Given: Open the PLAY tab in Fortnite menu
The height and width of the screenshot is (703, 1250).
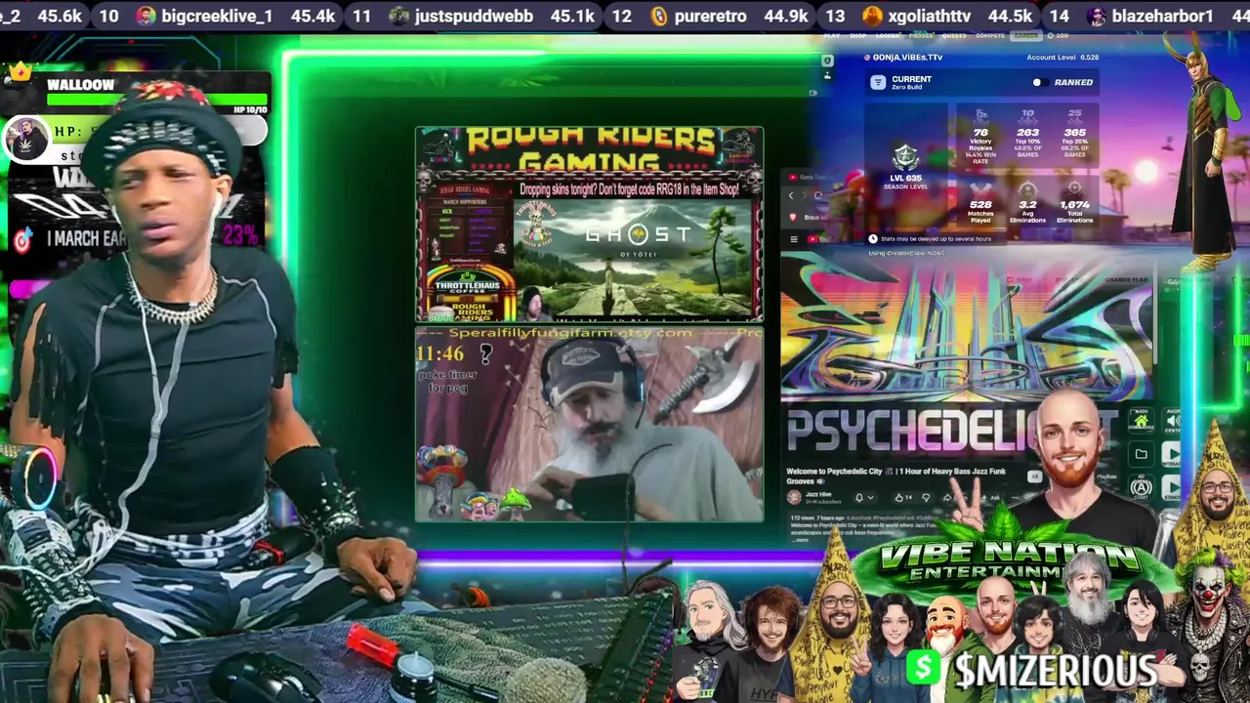Looking at the screenshot, I should click(x=832, y=36).
